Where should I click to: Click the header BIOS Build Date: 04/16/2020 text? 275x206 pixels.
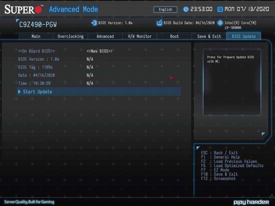point(189,23)
